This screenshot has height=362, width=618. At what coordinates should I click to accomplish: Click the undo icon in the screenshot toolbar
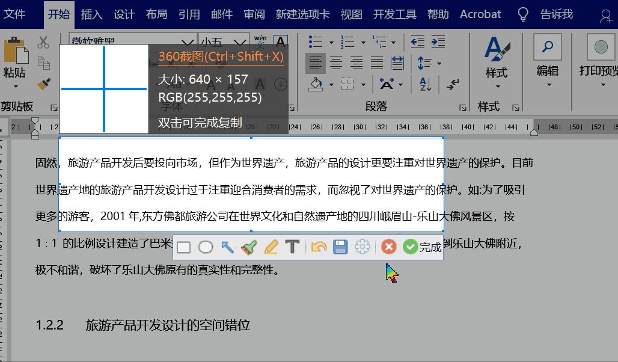(x=319, y=247)
